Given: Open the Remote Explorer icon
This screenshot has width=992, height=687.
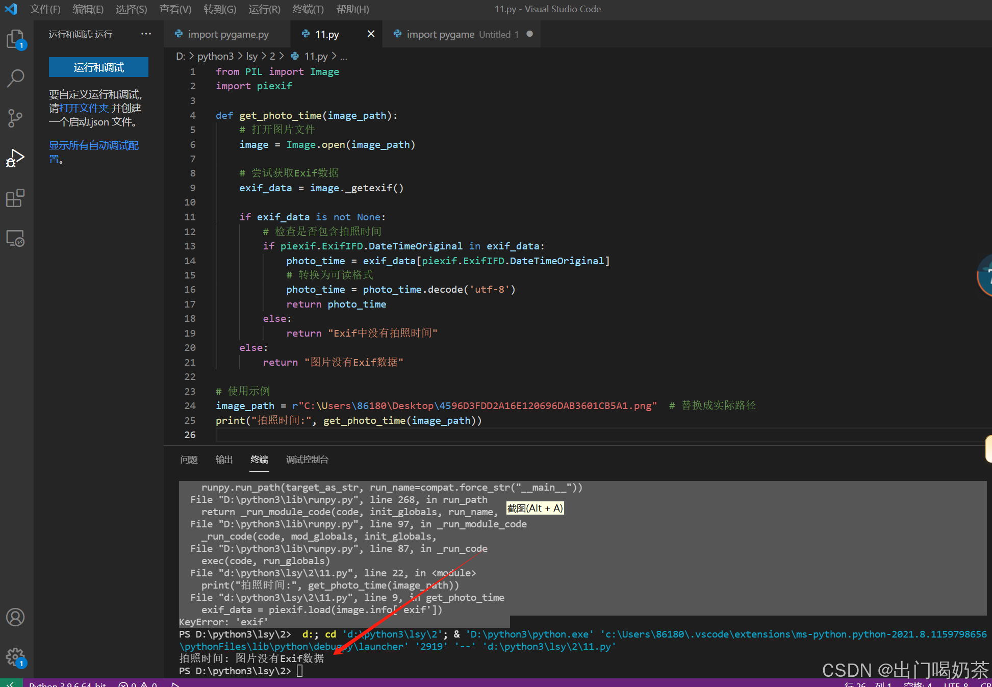Looking at the screenshot, I should coord(15,238).
